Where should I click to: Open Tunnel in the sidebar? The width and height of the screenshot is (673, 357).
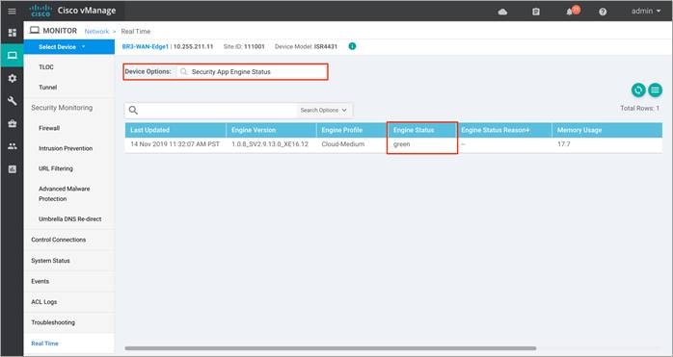tap(47, 88)
